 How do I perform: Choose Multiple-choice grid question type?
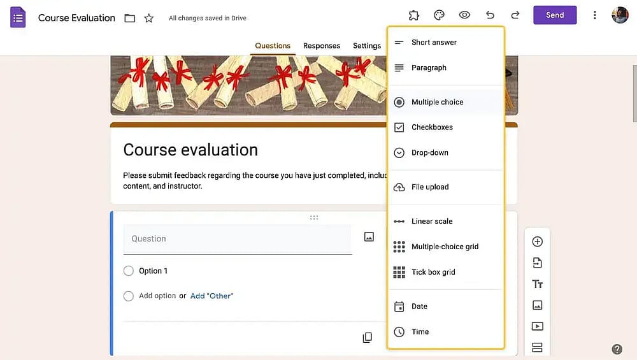[446, 247]
